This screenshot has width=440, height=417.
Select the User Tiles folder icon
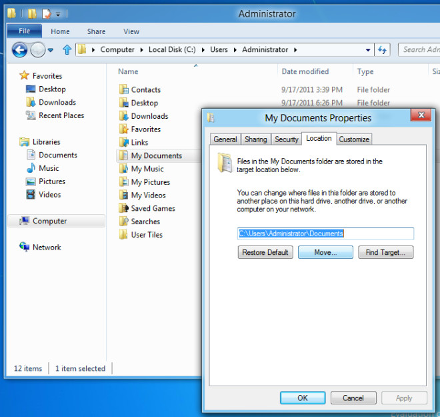coord(123,235)
